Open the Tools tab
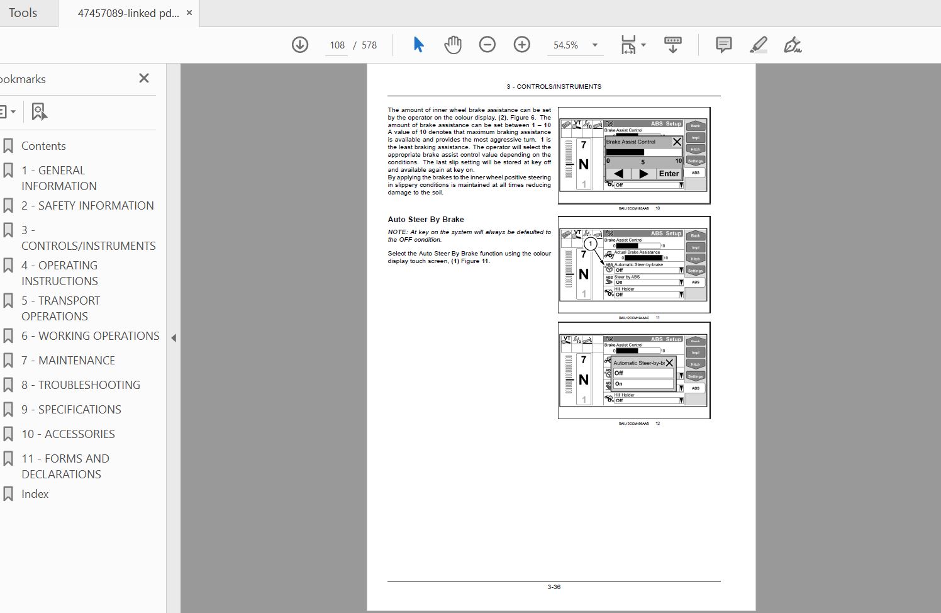 pyautogui.click(x=23, y=13)
